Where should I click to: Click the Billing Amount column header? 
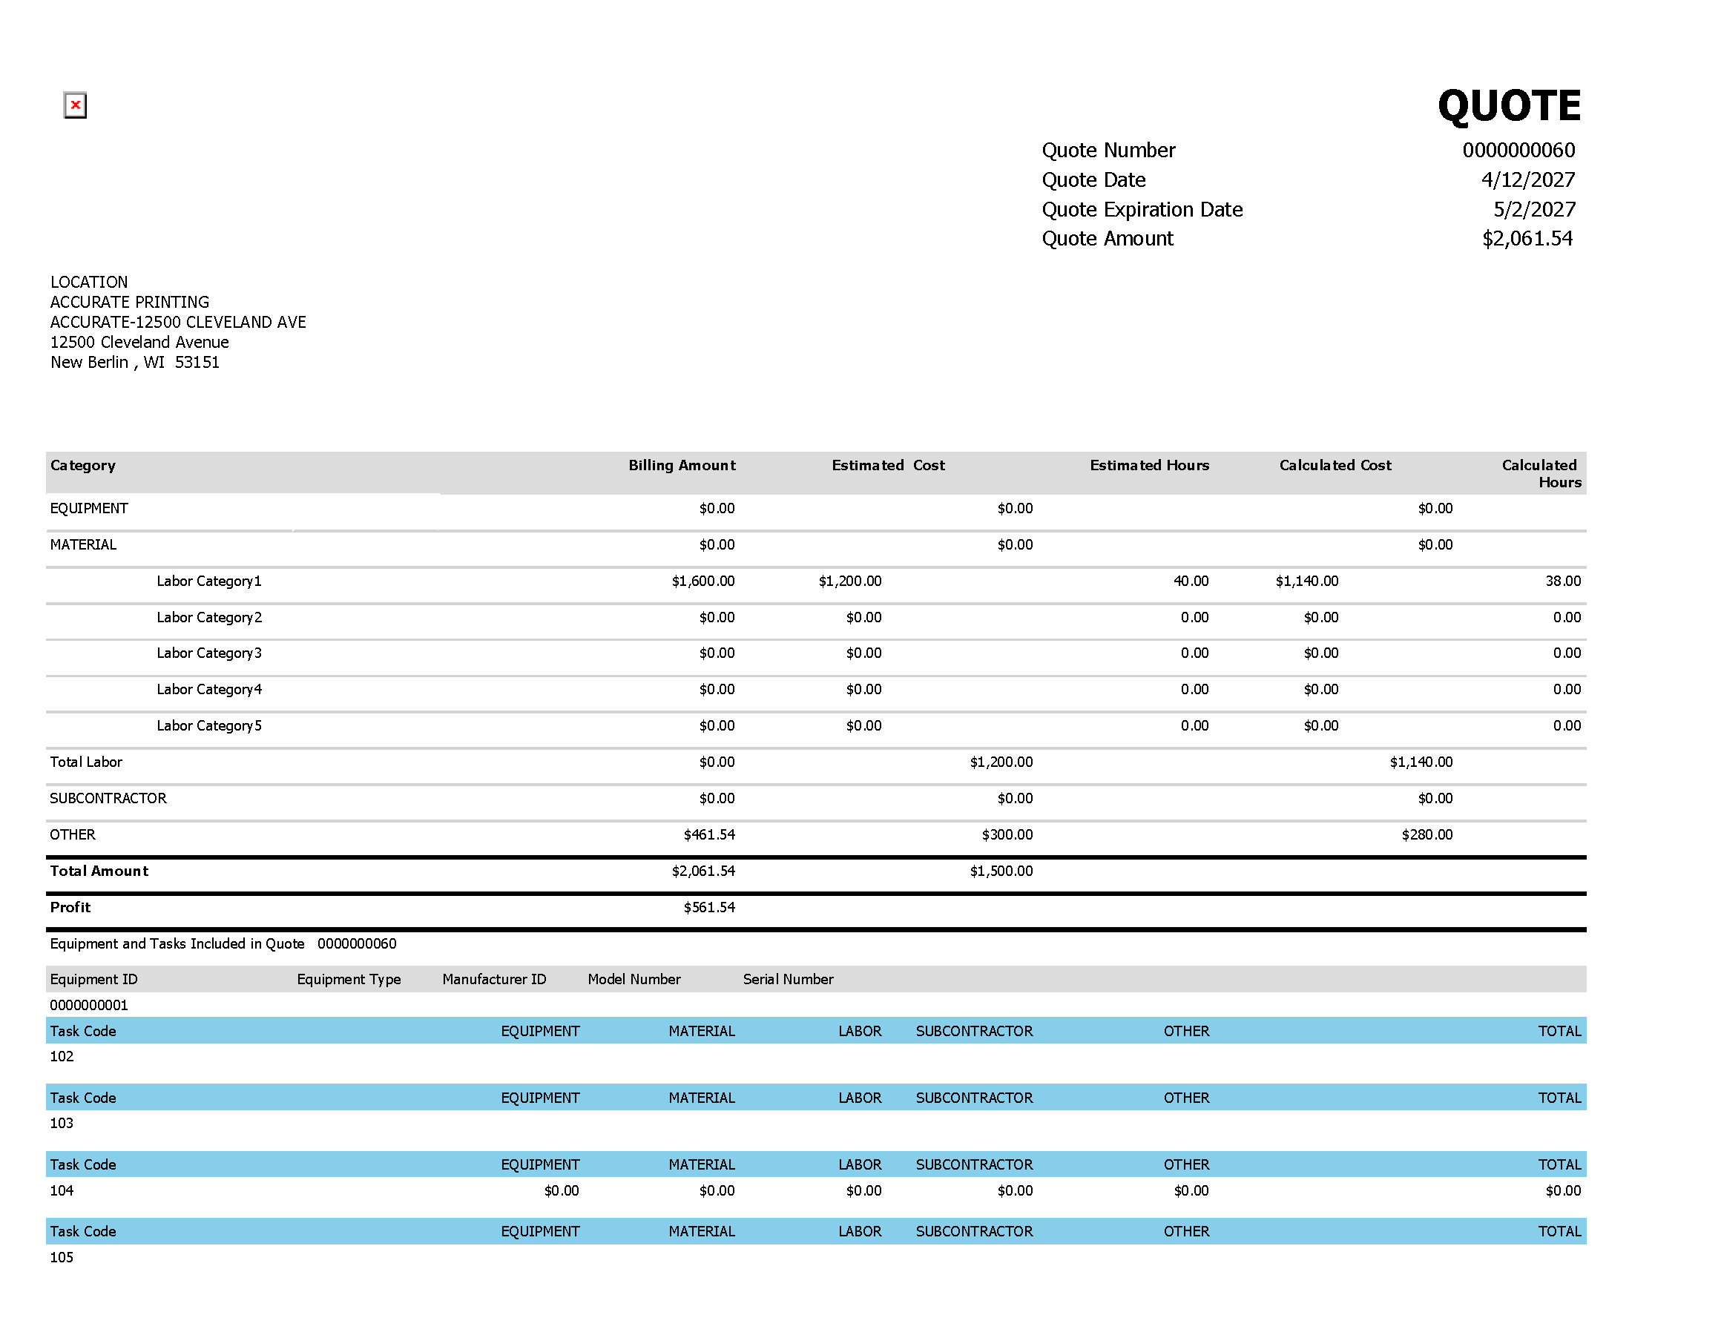point(682,465)
